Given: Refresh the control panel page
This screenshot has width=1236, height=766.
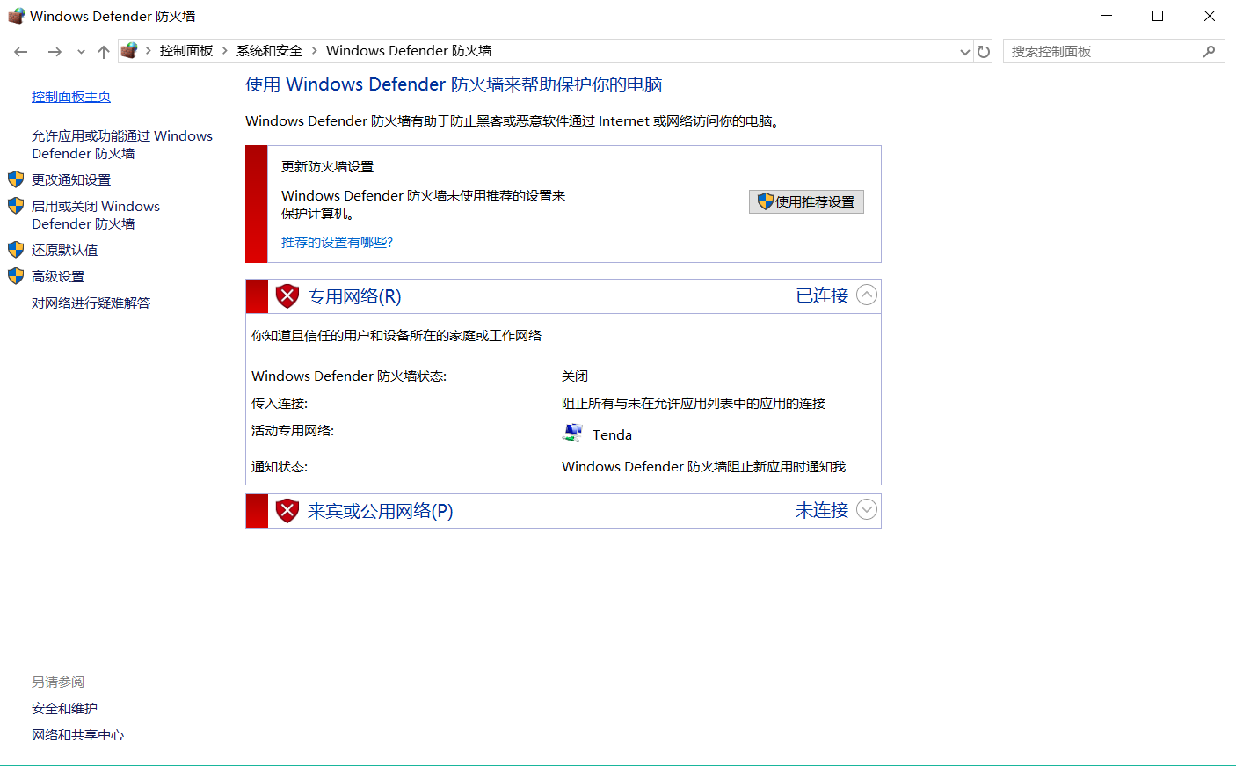Looking at the screenshot, I should (984, 52).
